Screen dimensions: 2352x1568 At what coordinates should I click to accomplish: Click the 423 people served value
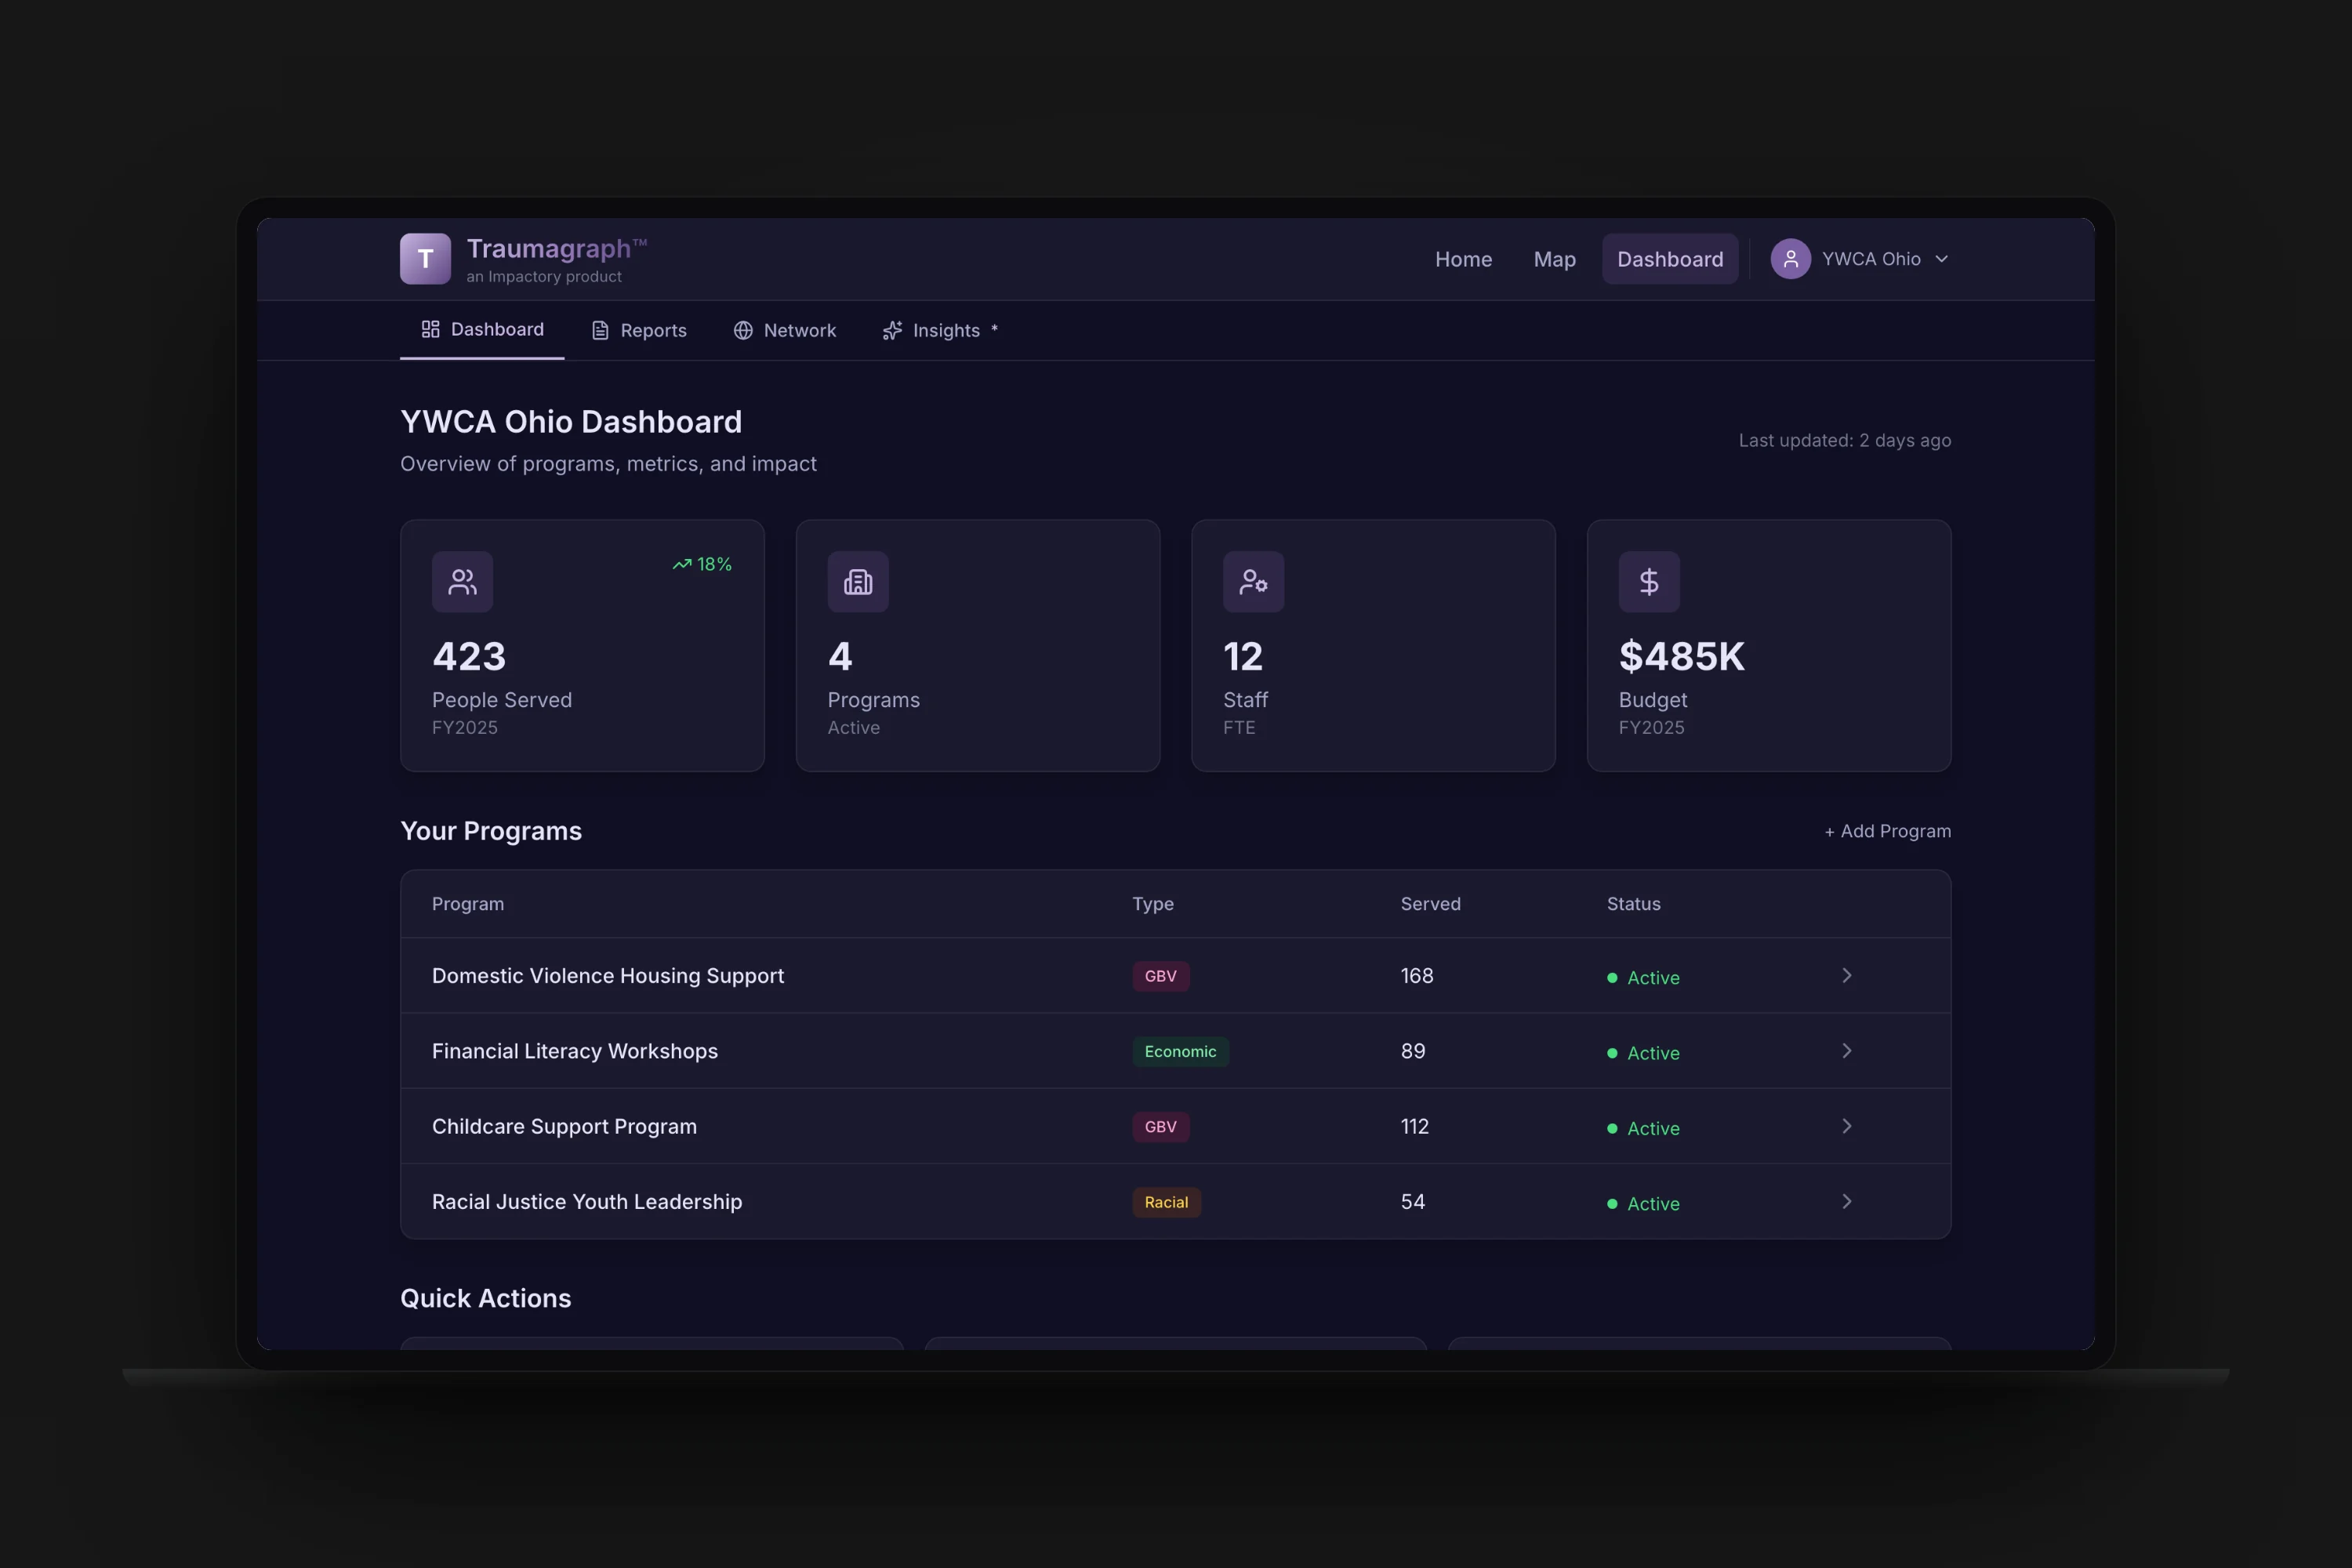point(469,657)
